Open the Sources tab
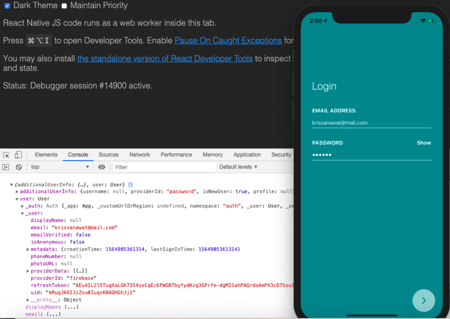This screenshot has width=450, height=319. click(x=108, y=155)
